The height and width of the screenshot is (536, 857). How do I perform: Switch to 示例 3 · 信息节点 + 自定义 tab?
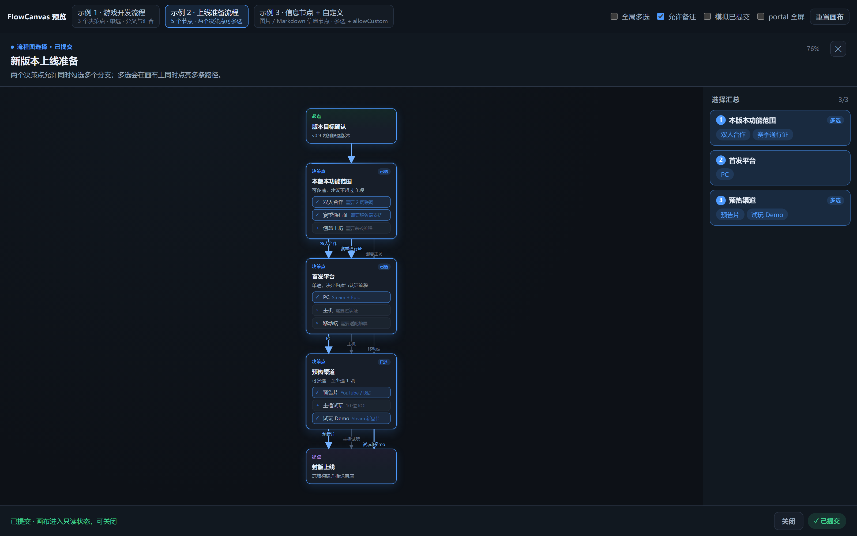[323, 16]
